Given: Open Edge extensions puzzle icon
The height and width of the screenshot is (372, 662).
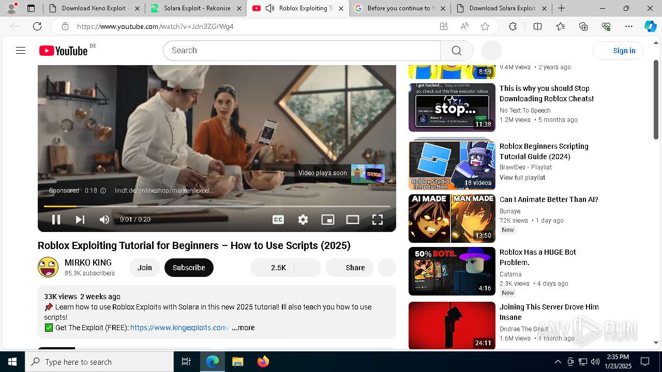Looking at the screenshot, I should tap(513, 26).
